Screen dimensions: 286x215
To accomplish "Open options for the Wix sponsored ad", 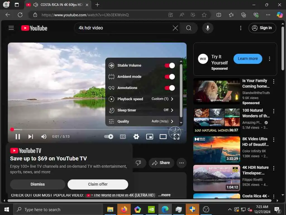I will (x=270, y=59).
